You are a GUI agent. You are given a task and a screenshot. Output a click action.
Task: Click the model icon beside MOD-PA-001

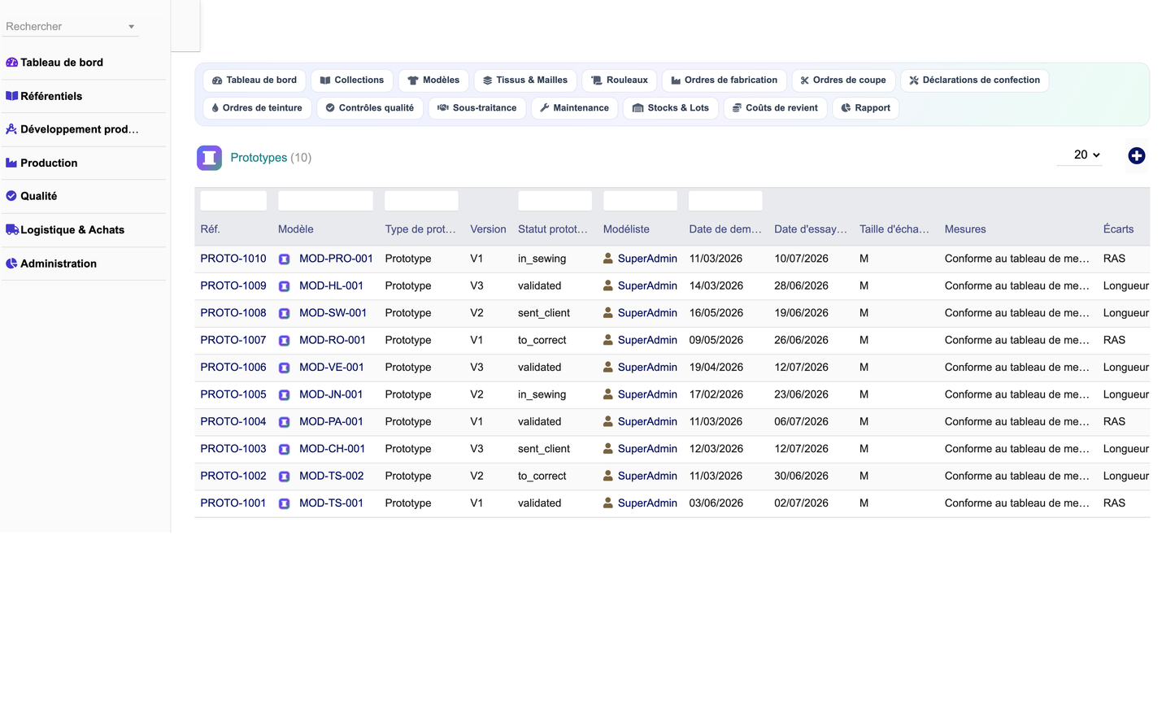pos(285,422)
